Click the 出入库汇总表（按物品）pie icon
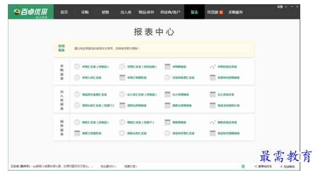 click(122, 94)
